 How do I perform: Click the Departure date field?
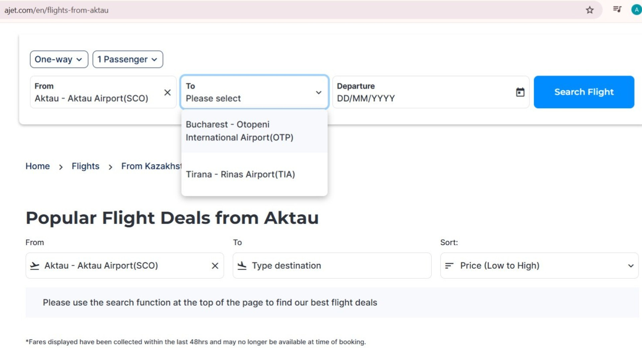click(431, 92)
